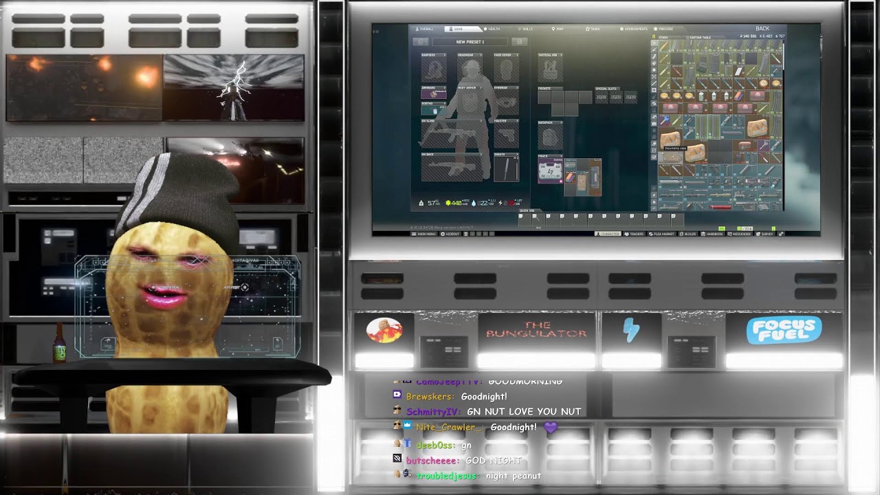The image size is (880, 495).
Task: Select the Backpack slot
Action: [550, 137]
